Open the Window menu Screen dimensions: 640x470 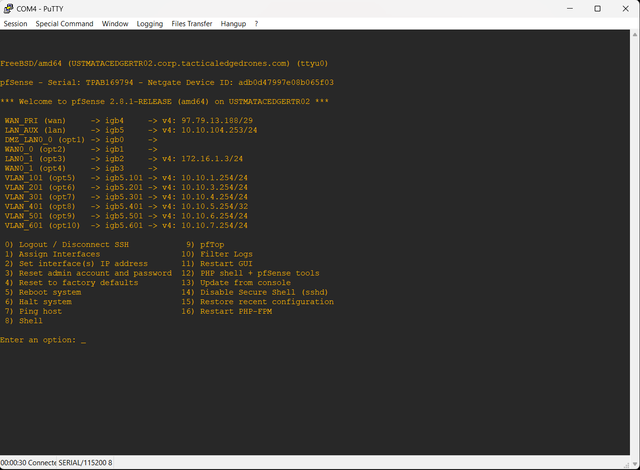115,24
